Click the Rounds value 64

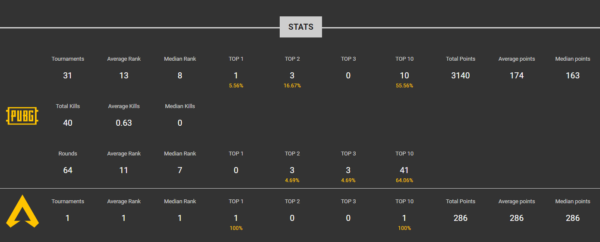68,170
